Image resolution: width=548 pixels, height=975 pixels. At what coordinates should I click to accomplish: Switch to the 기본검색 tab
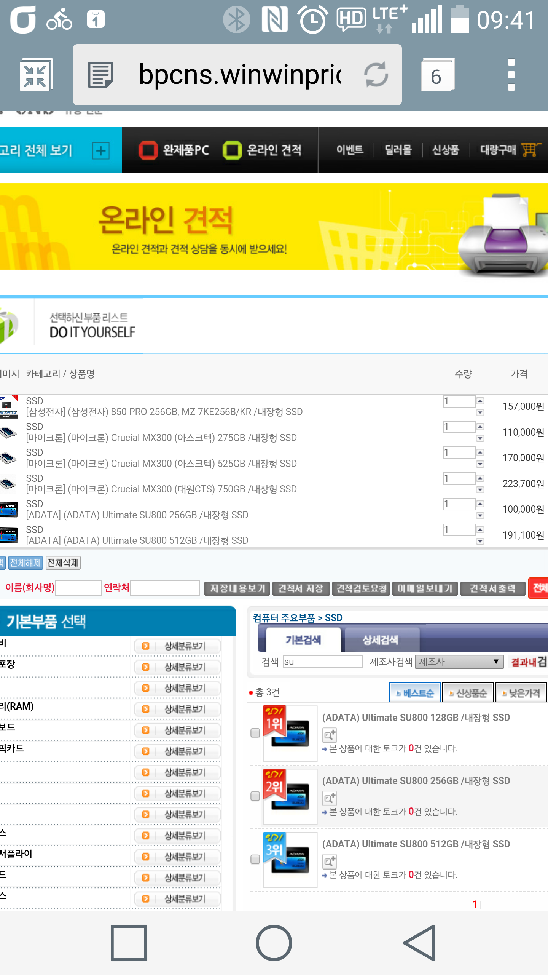tap(303, 640)
